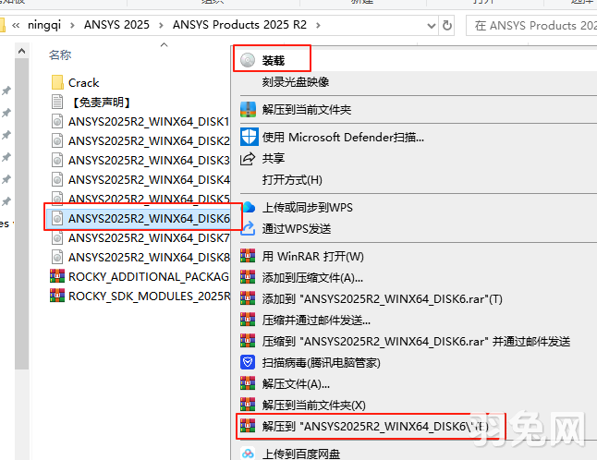Click the Microsoft Defender shield icon
The height and width of the screenshot is (460, 597).
[249, 137]
